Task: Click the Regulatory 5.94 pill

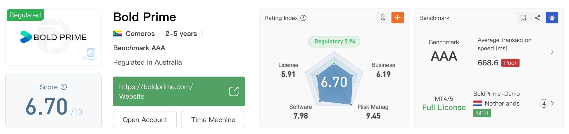Action: [334, 42]
